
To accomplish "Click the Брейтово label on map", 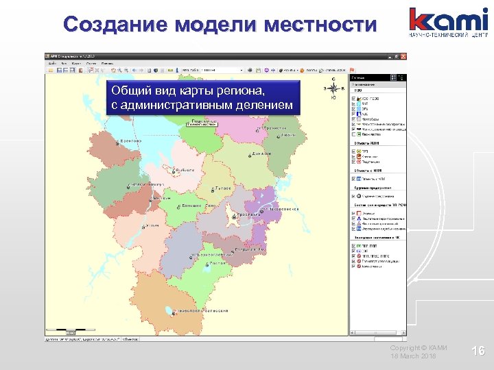I will pos(131,141).
